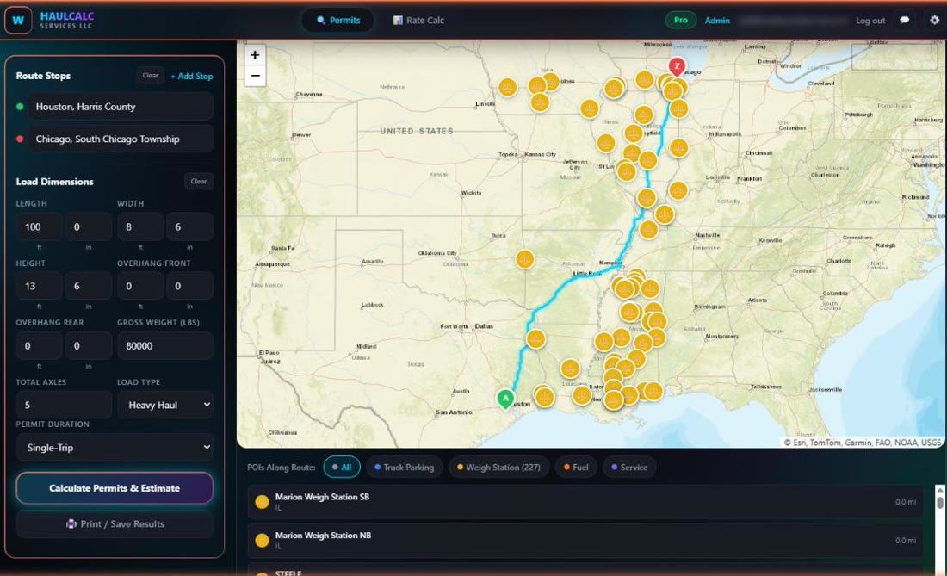The width and height of the screenshot is (947, 576).
Task: Click Print / Save Results button
Action: pyautogui.click(x=115, y=524)
